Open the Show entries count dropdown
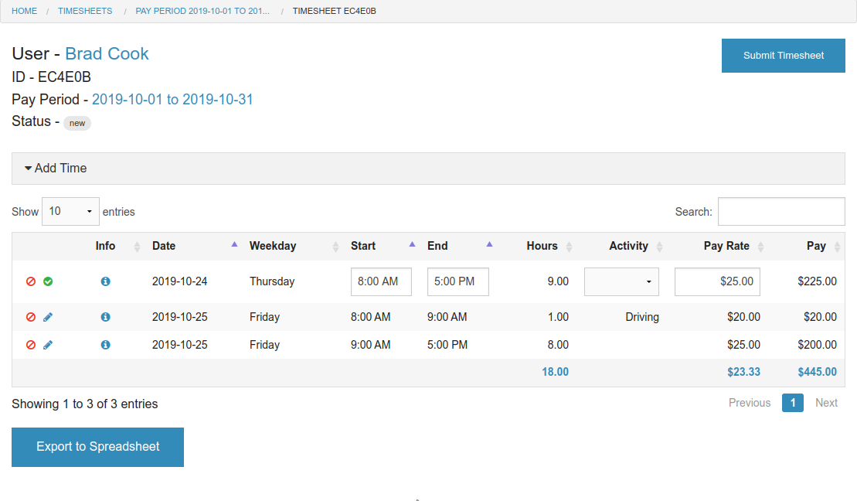Screen dimensions: 857x501 pyautogui.click(x=70, y=212)
